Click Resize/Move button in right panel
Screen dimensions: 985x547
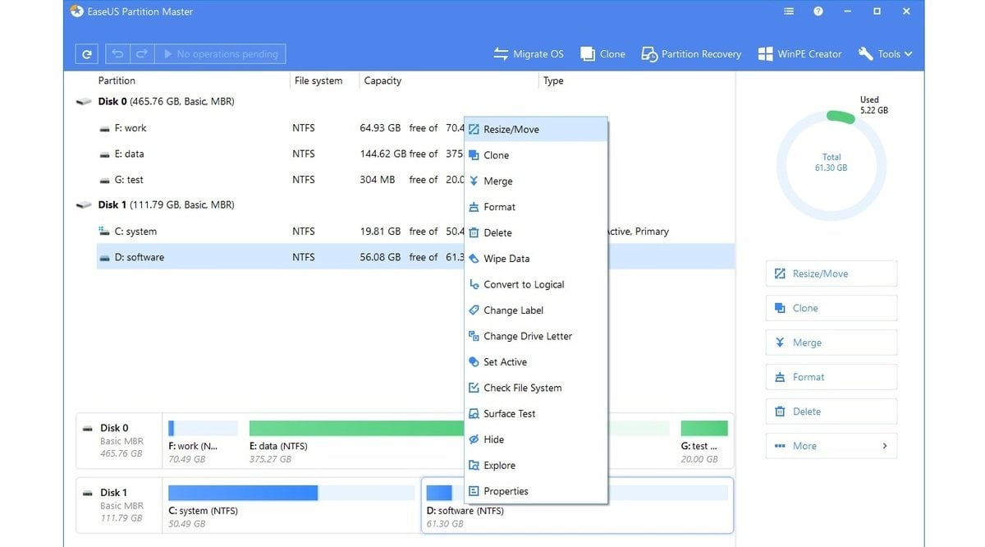832,273
